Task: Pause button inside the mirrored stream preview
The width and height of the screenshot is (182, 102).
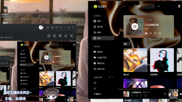Action: click(x=46, y=57)
